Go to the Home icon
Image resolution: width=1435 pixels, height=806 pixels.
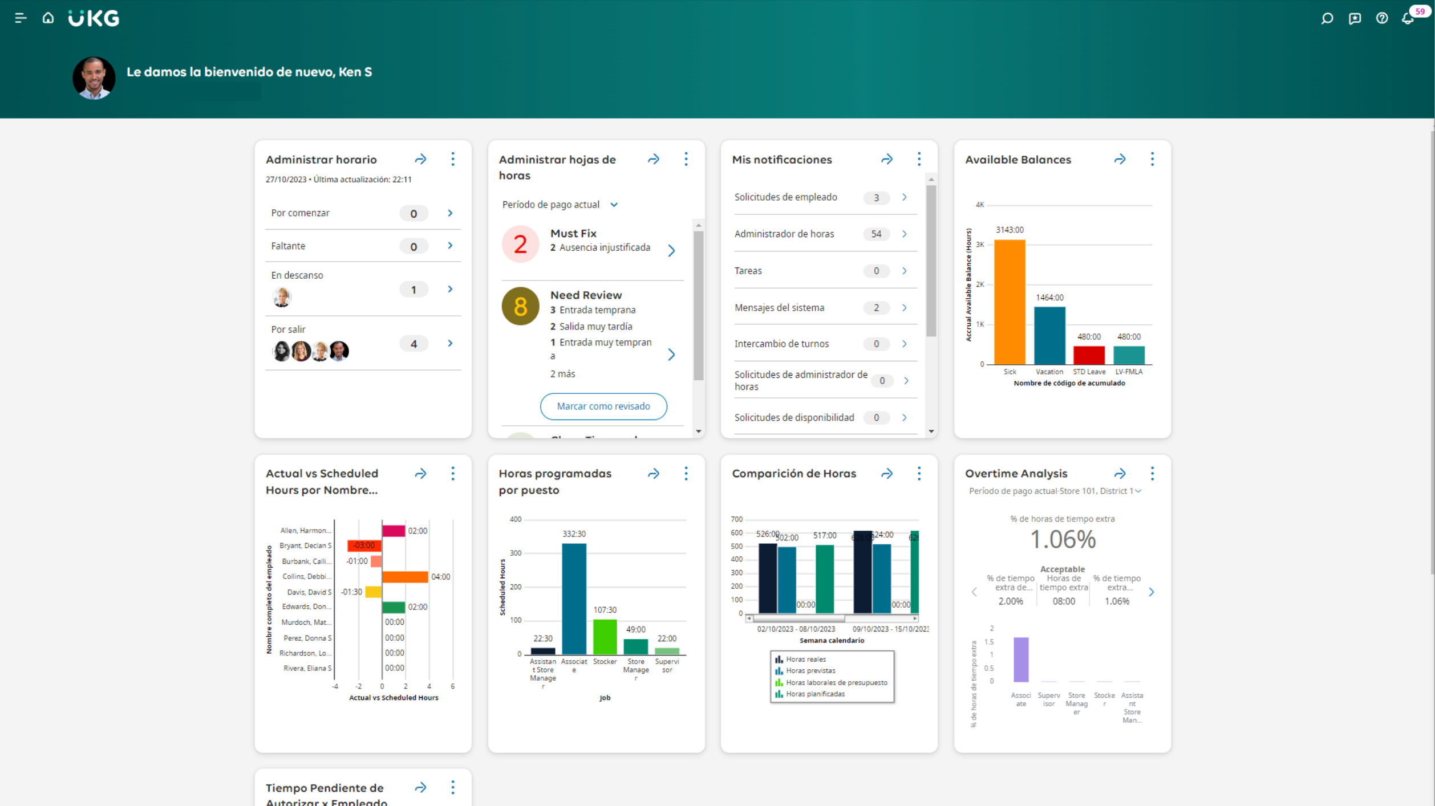click(48, 18)
